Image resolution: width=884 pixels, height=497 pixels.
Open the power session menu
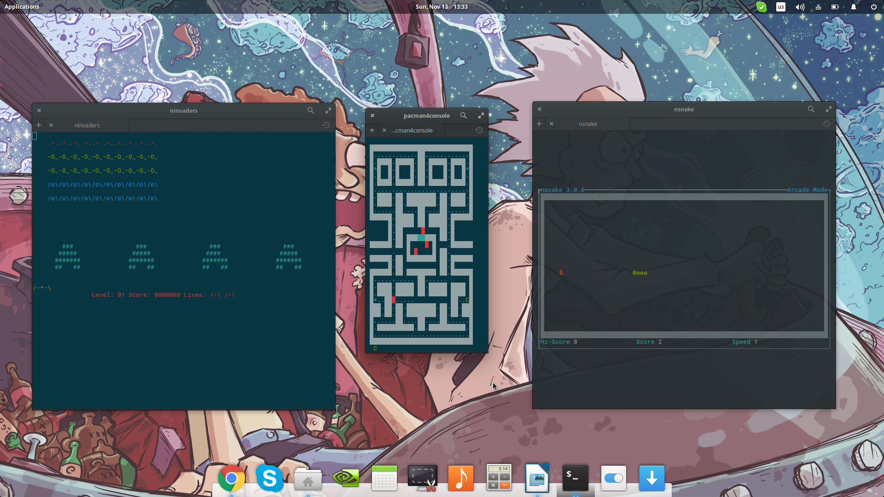pos(874,7)
